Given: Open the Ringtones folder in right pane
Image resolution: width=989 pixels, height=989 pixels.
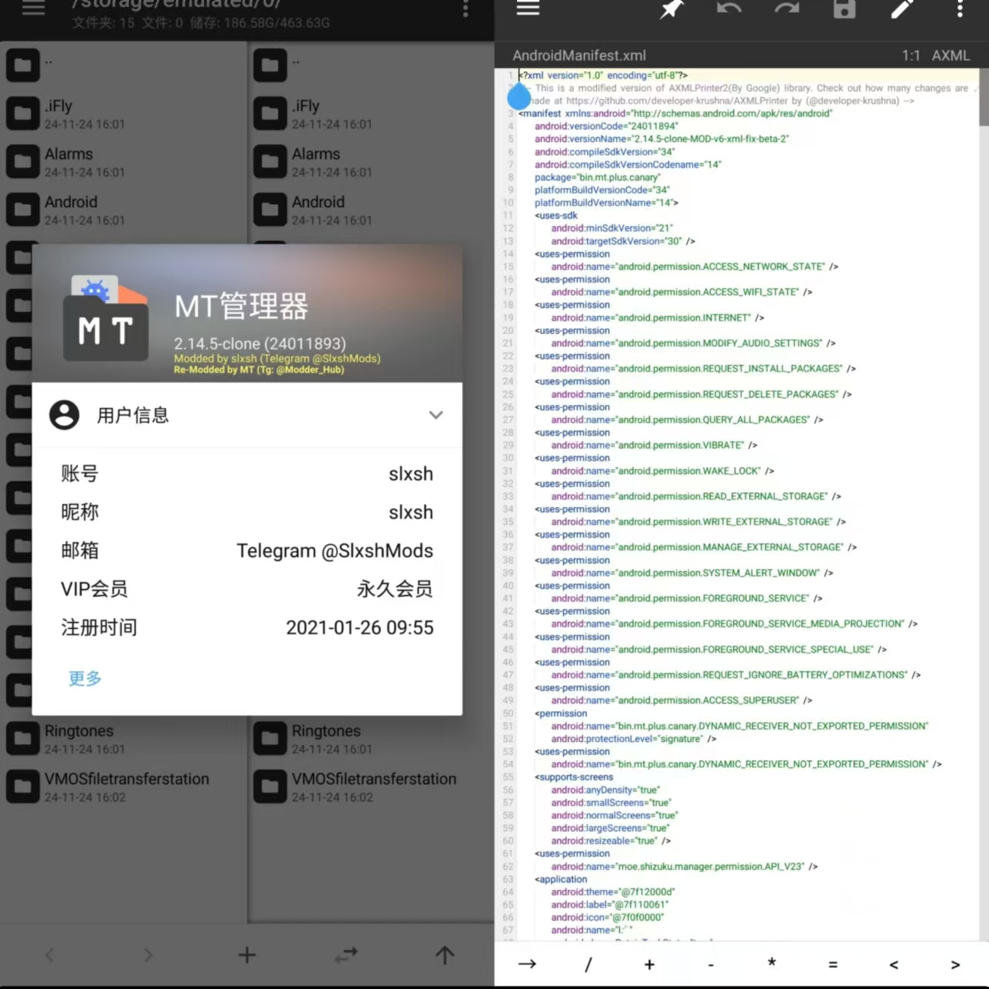Looking at the screenshot, I should [372, 739].
